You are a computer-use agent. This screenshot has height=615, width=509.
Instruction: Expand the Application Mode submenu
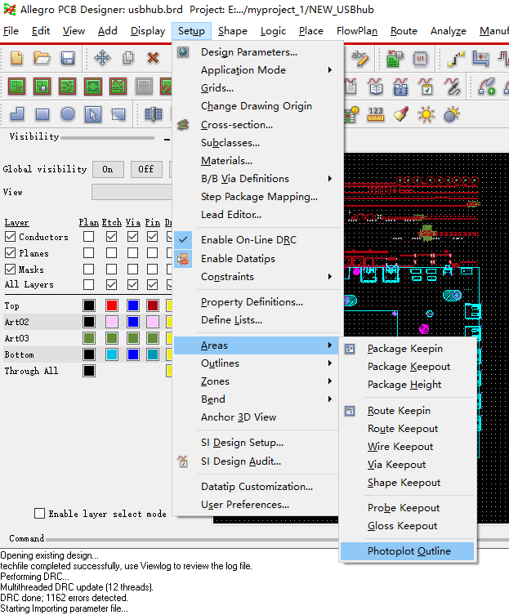point(256,69)
